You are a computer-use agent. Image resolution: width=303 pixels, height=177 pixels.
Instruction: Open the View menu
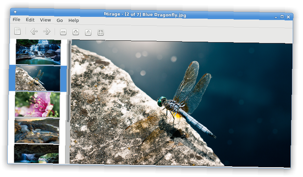[x=45, y=20]
